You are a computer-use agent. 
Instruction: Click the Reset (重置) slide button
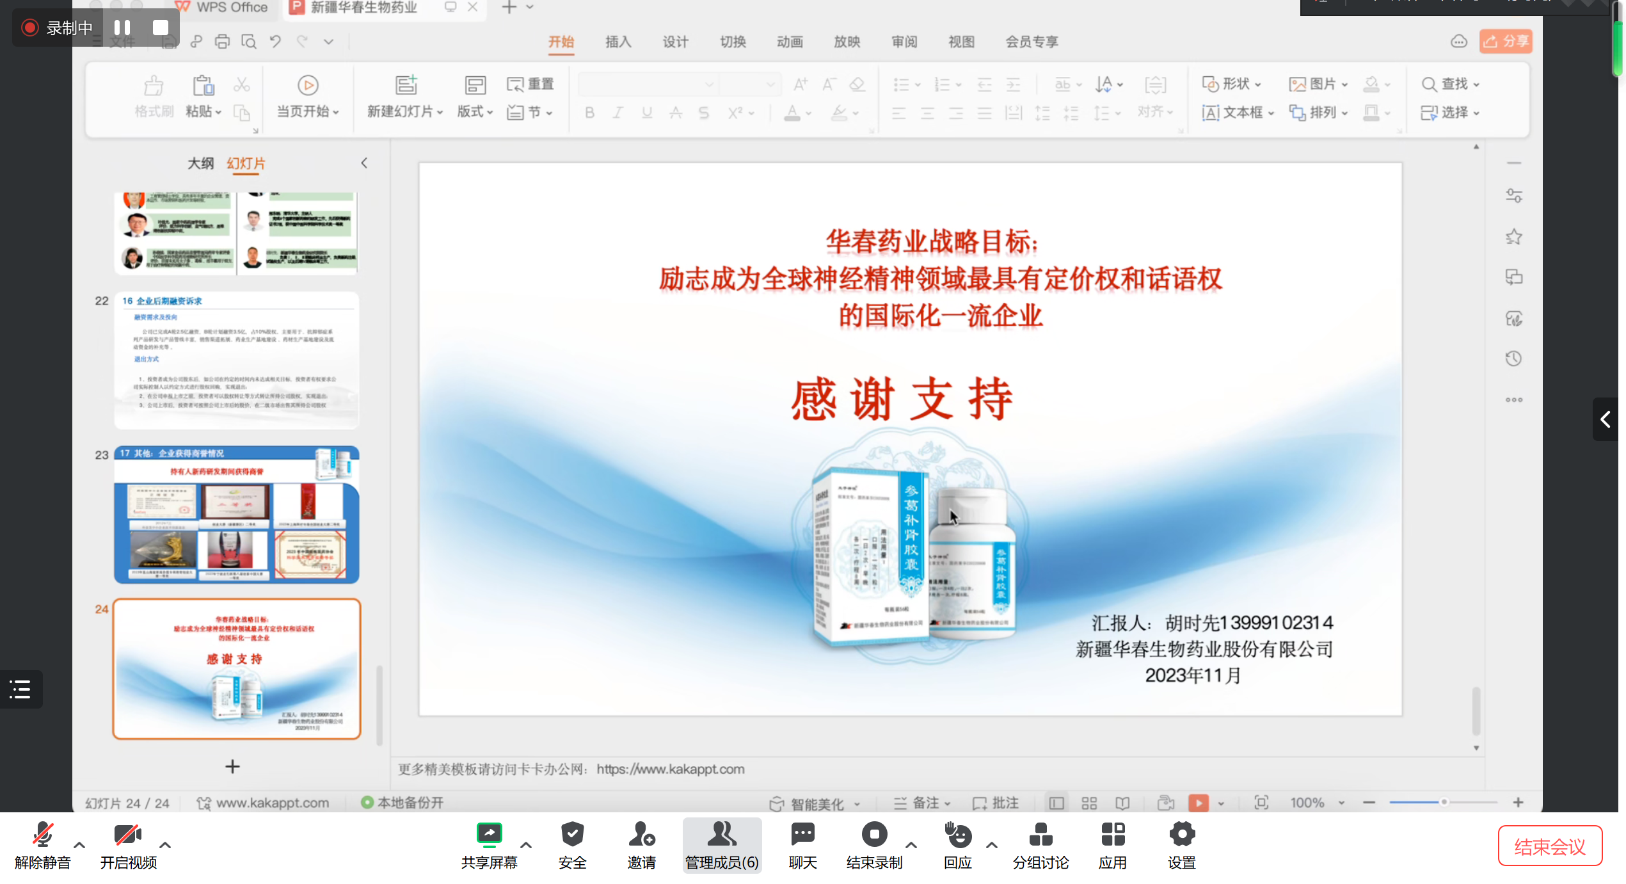(530, 84)
